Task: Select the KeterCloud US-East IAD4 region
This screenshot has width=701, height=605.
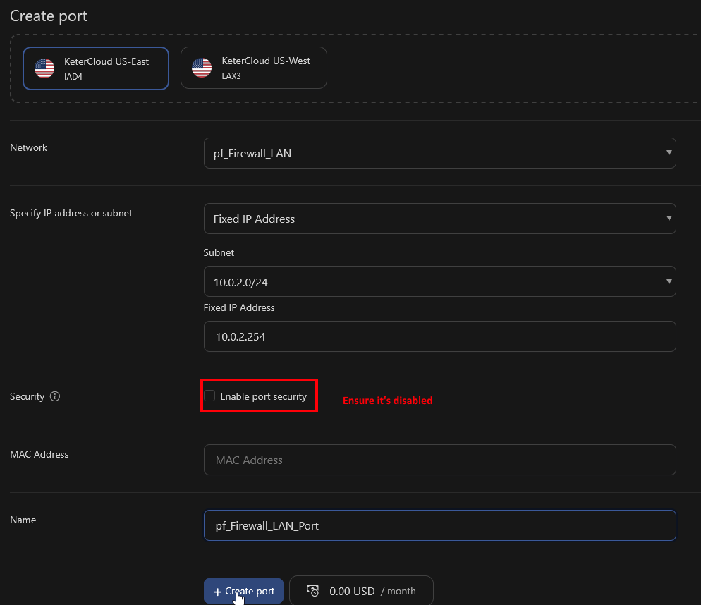Action: point(95,68)
